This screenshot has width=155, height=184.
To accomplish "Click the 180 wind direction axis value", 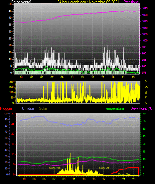I will 11,92.
